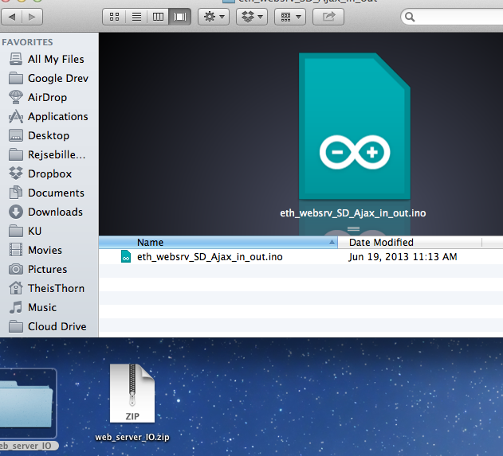The image size is (503, 456).
Task: Switch to icon view
Action: [x=114, y=17]
